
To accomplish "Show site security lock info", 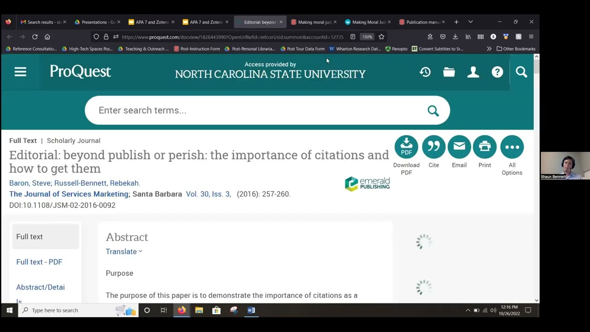I will 106,37.
